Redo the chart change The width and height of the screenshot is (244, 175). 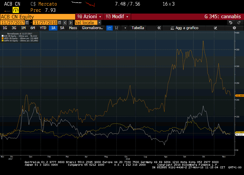239,23
